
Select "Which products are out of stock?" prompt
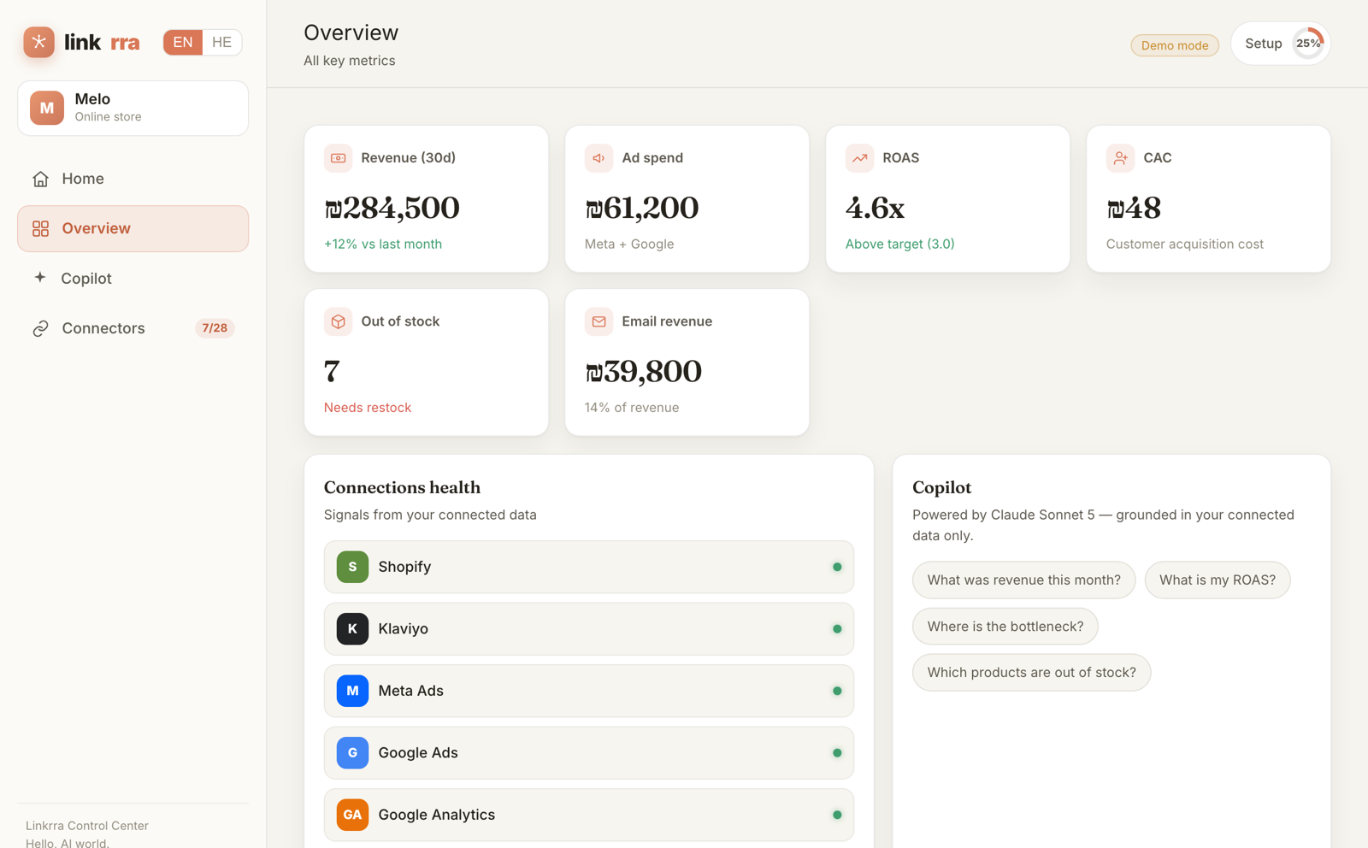click(x=1031, y=673)
